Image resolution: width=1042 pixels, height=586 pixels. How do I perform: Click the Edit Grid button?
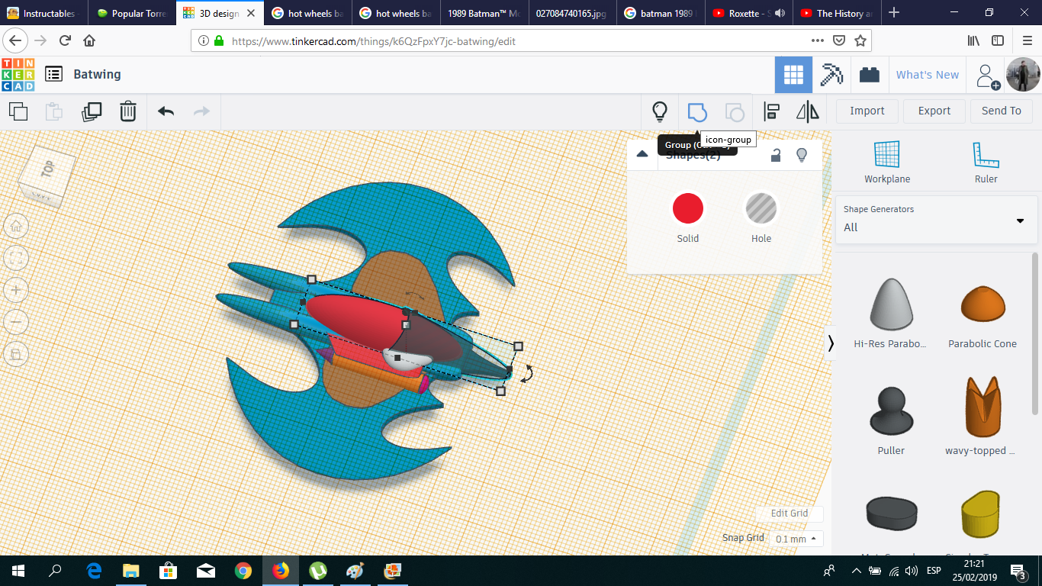click(x=790, y=514)
